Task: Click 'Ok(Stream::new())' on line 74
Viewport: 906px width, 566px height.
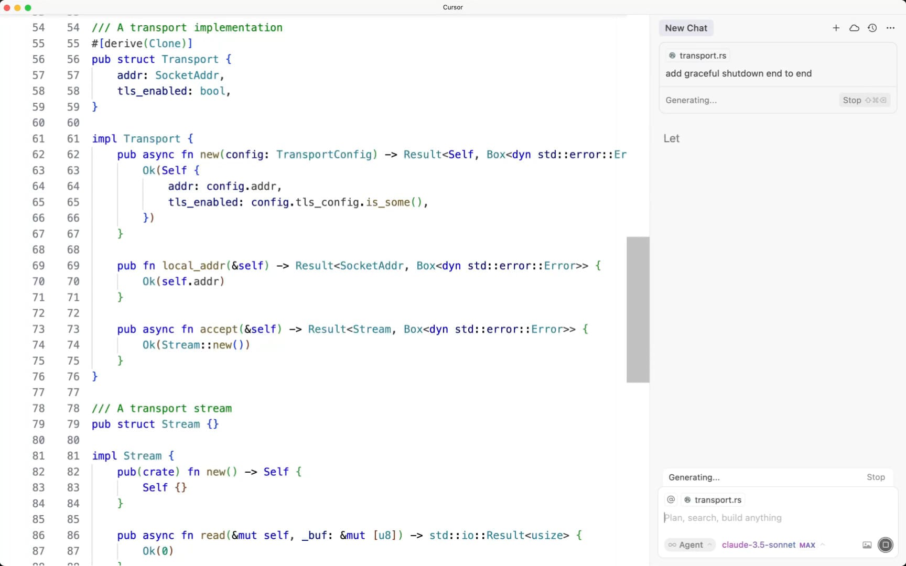Action: [x=196, y=345]
